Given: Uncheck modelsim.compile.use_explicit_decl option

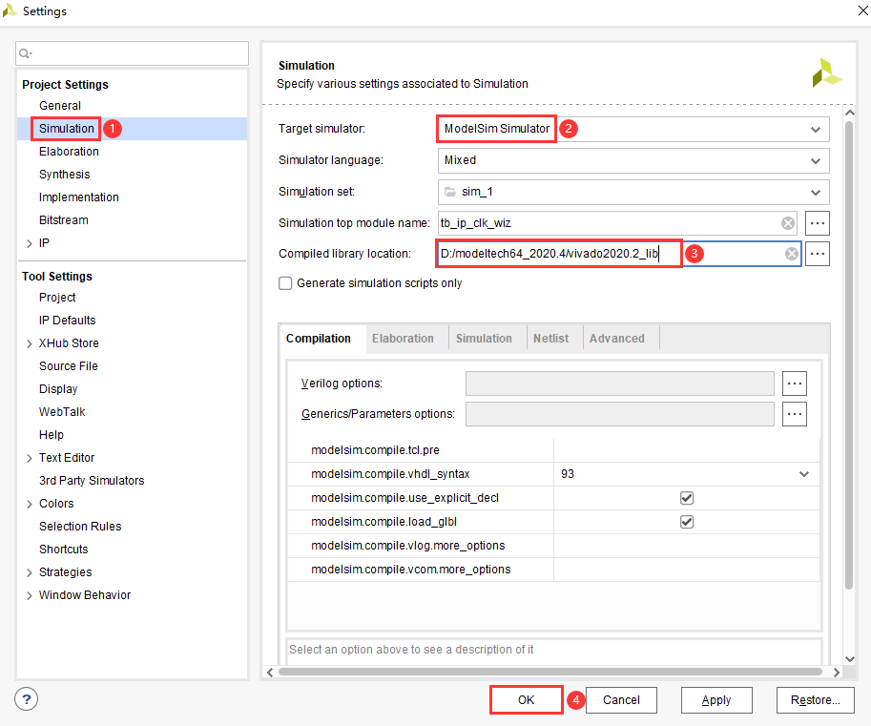Looking at the screenshot, I should [687, 498].
